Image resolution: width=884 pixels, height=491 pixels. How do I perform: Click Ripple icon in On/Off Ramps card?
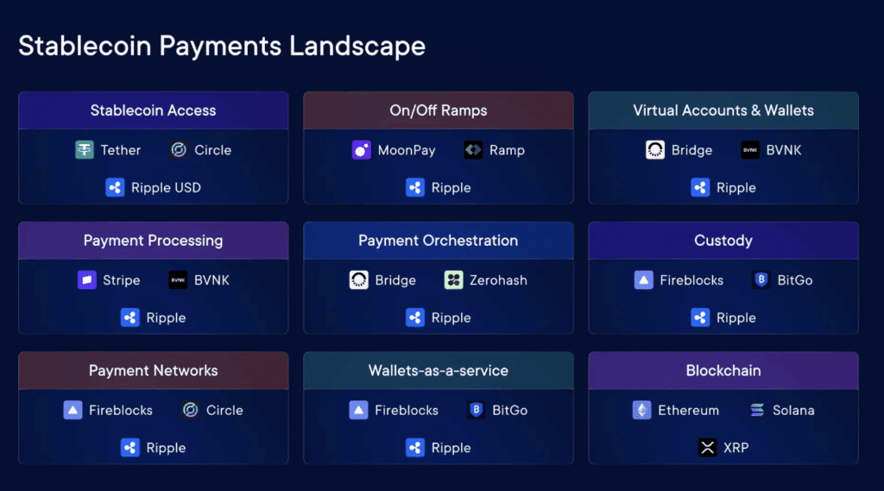tap(415, 188)
